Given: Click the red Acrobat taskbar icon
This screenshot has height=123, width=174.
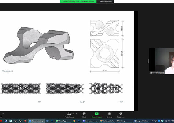Looking at the screenshot, I should (1, 121).
